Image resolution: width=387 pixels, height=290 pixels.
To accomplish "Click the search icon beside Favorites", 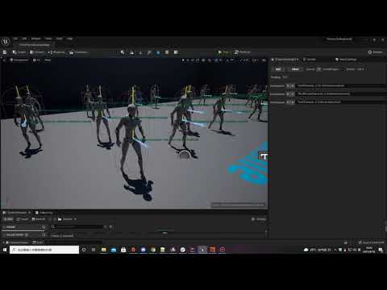I will click(x=44, y=227).
